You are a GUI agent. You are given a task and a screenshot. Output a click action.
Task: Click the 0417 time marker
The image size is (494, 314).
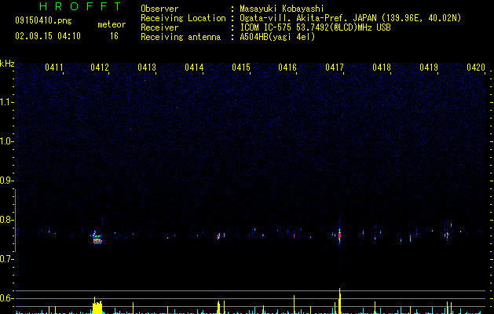click(x=335, y=68)
